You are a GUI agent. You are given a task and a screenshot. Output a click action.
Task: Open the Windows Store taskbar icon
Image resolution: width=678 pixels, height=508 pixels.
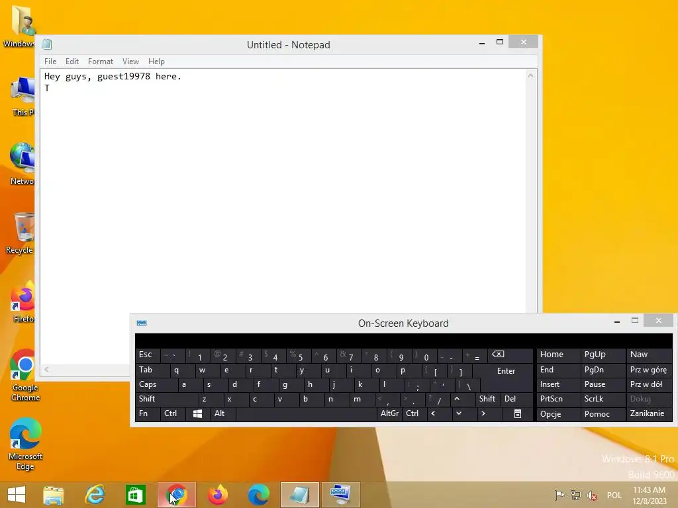135,495
